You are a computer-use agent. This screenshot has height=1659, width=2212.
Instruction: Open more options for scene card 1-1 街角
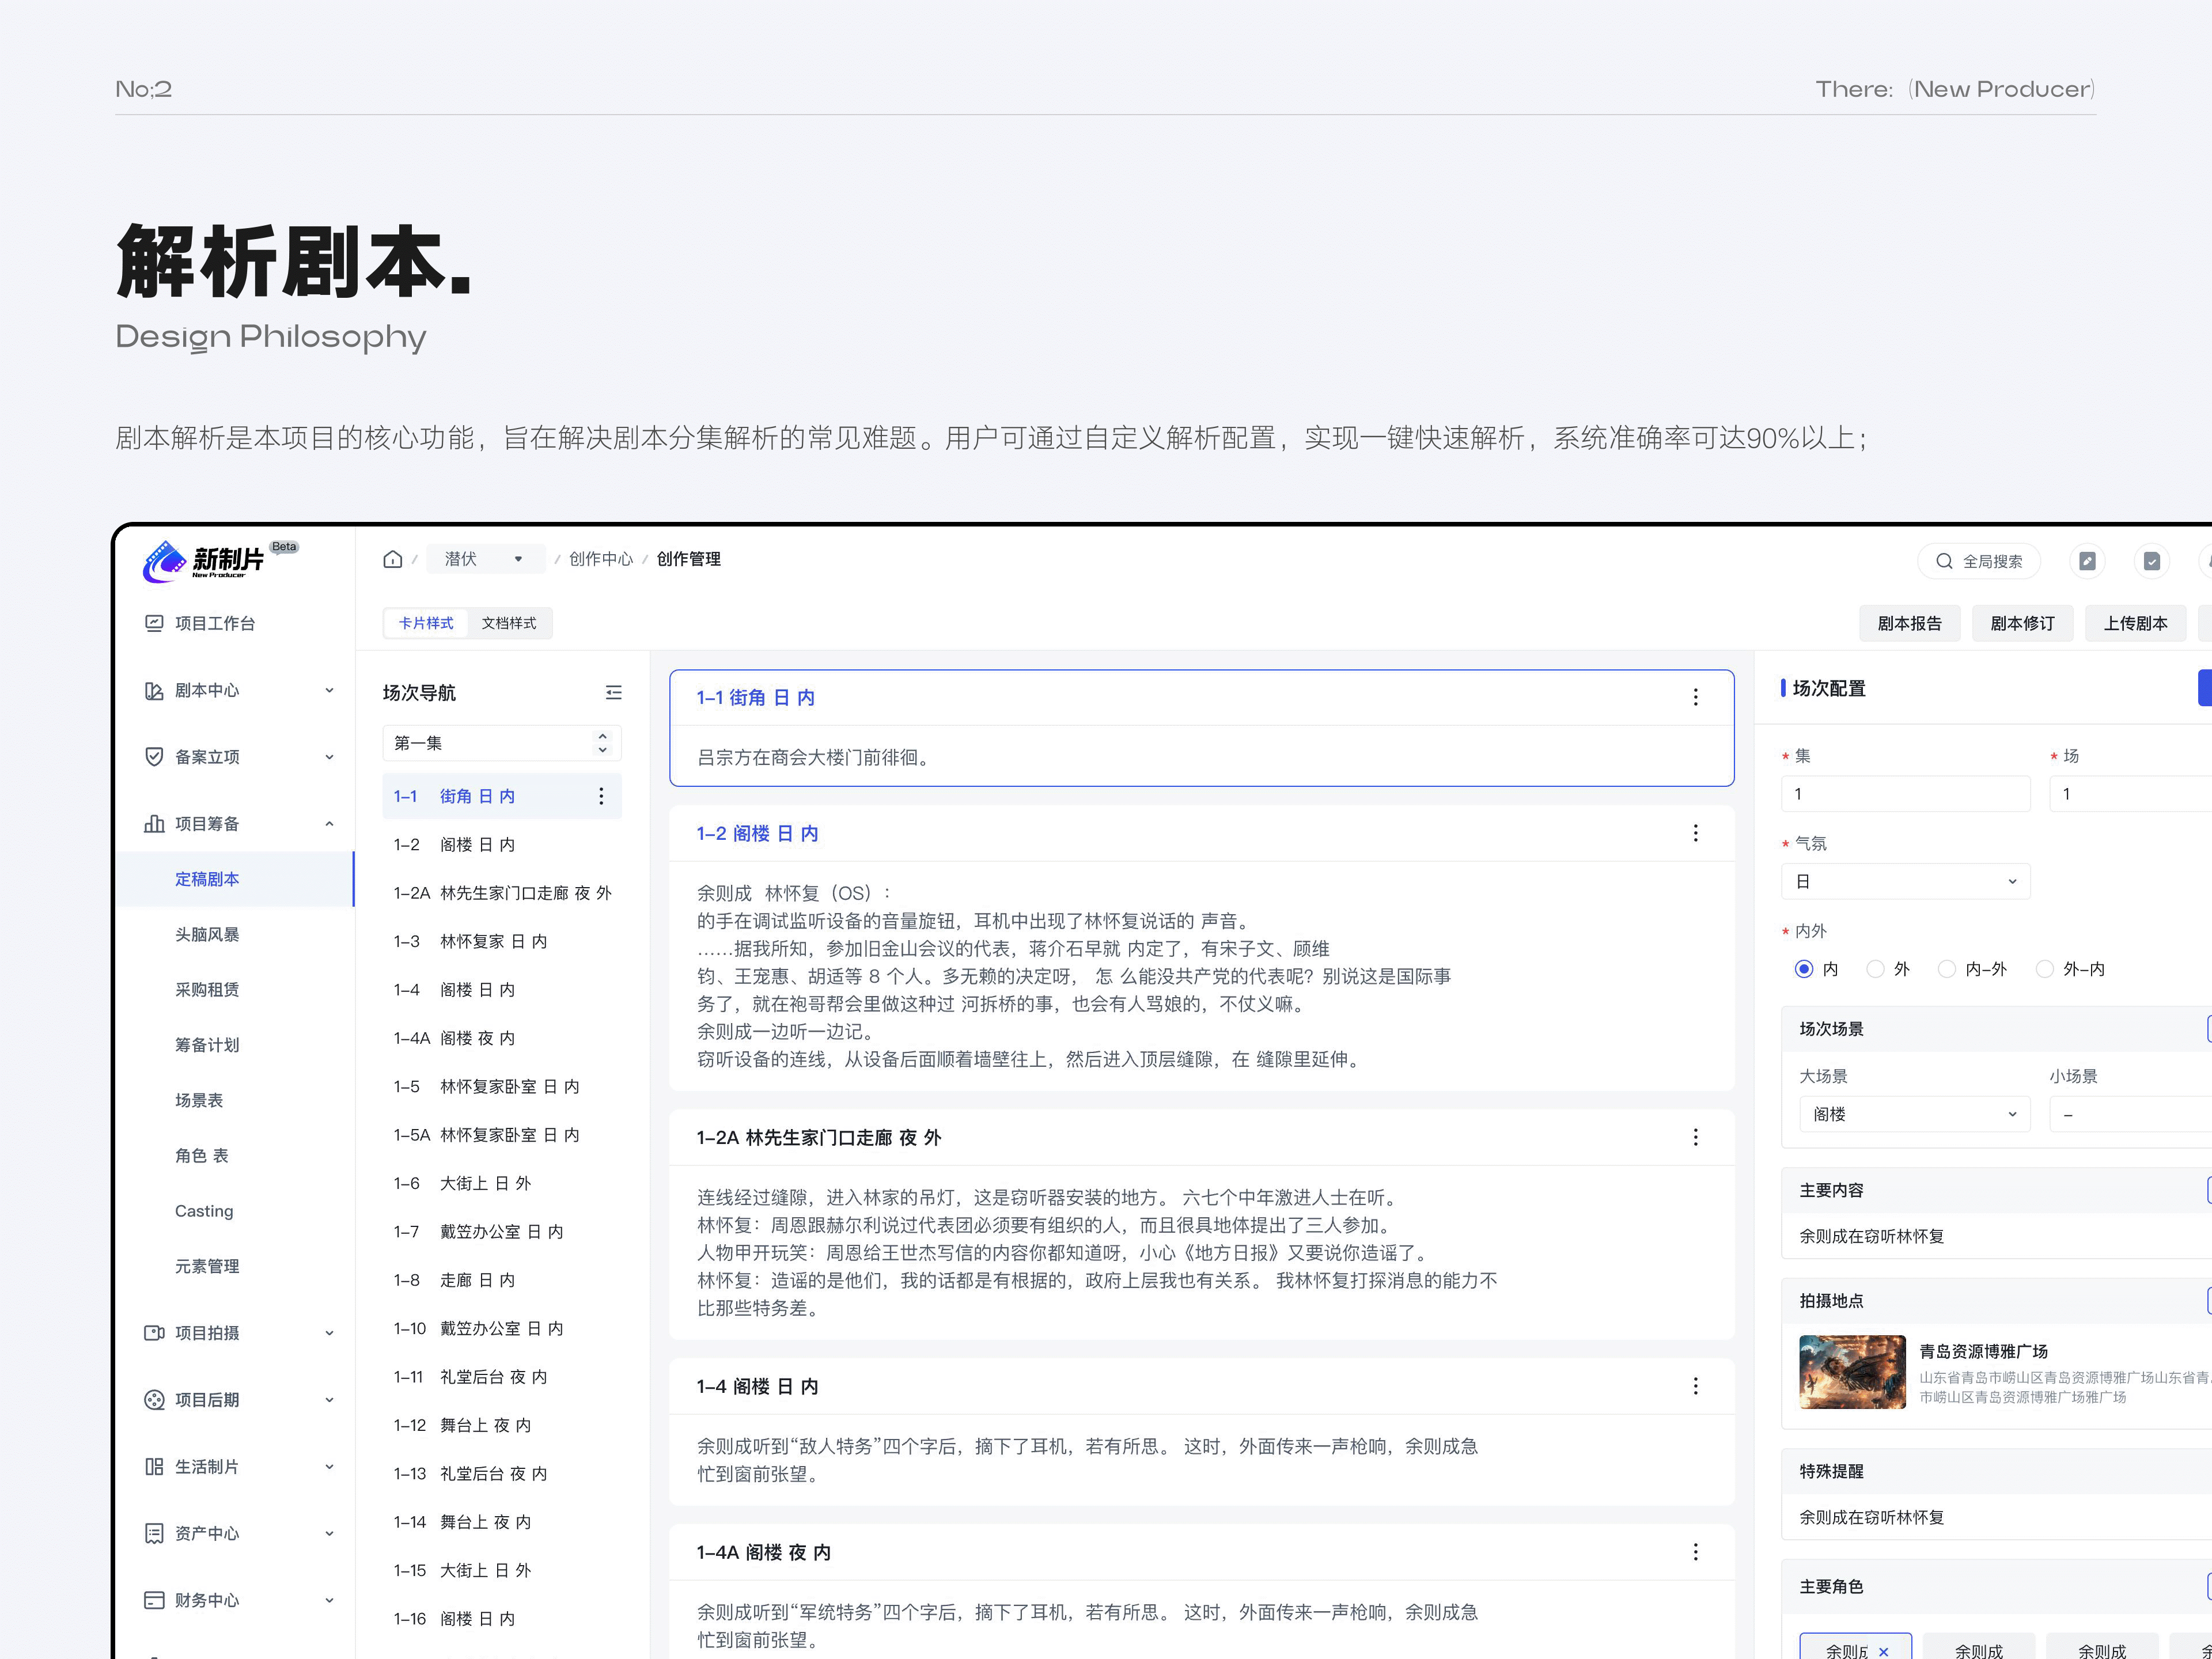1695,697
